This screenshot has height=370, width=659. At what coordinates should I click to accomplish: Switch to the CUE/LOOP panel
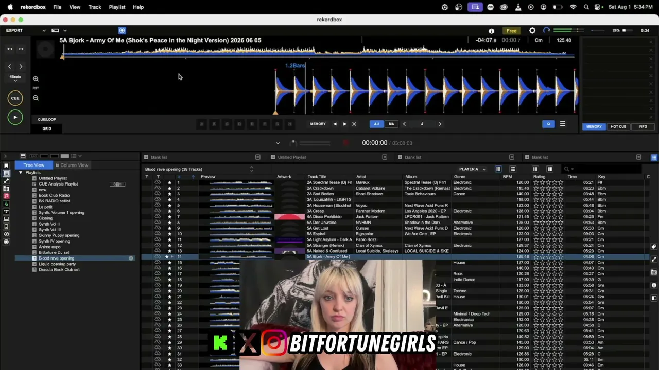click(47, 119)
